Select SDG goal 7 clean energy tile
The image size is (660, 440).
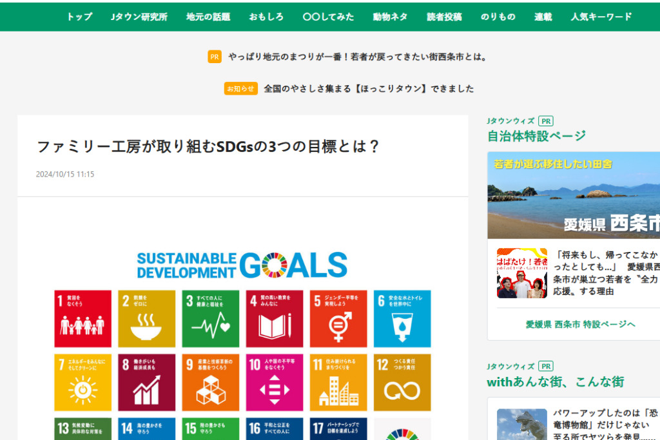[x=83, y=383]
